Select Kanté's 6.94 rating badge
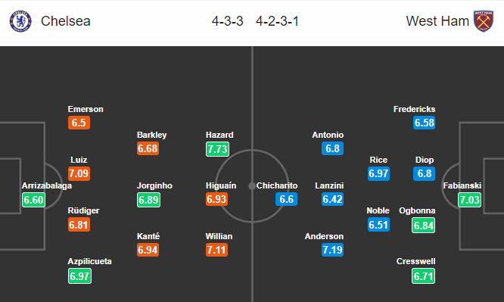This screenshot has height=302, width=504. 148,250
